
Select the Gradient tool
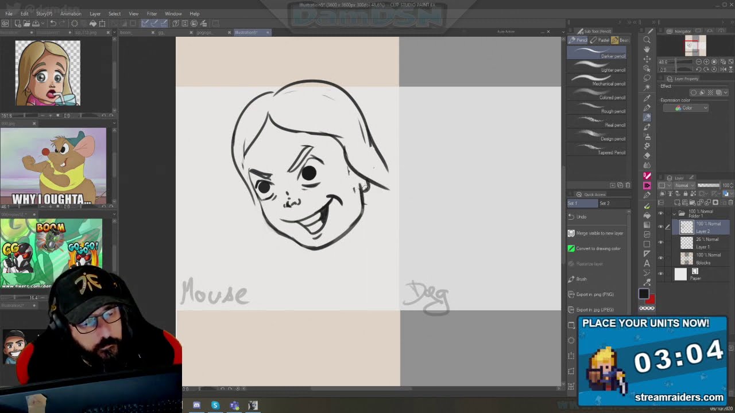click(647, 224)
